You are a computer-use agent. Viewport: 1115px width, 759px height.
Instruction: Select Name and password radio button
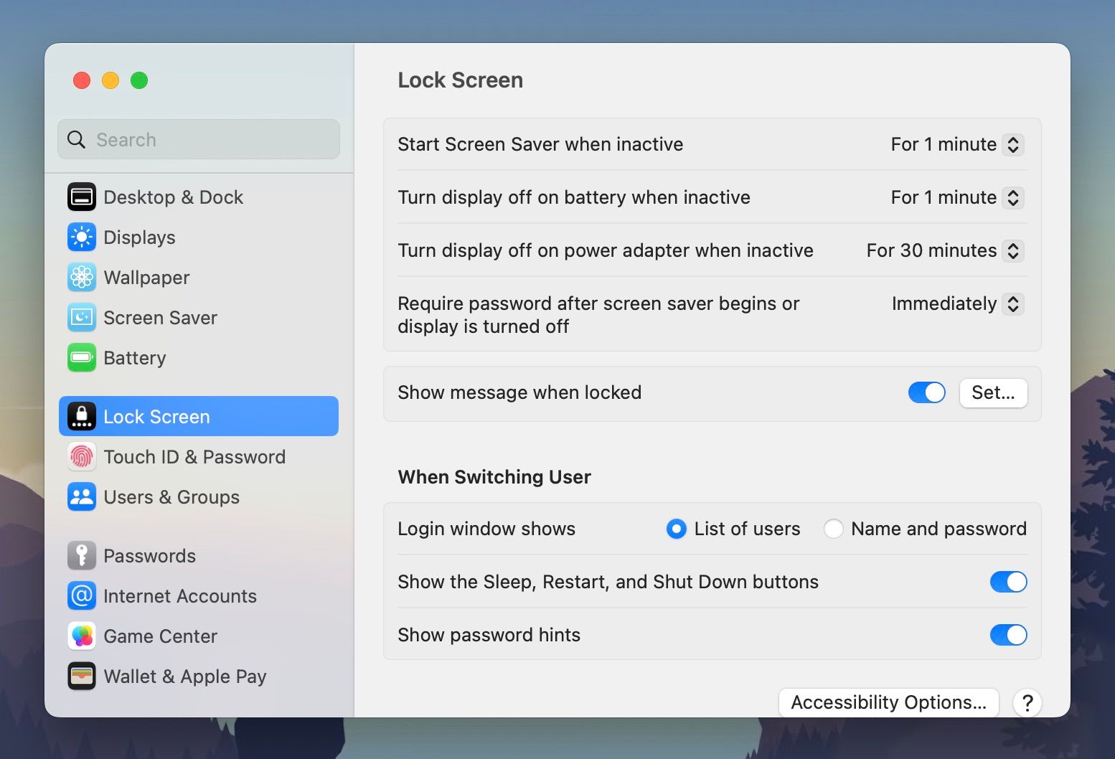tap(833, 529)
